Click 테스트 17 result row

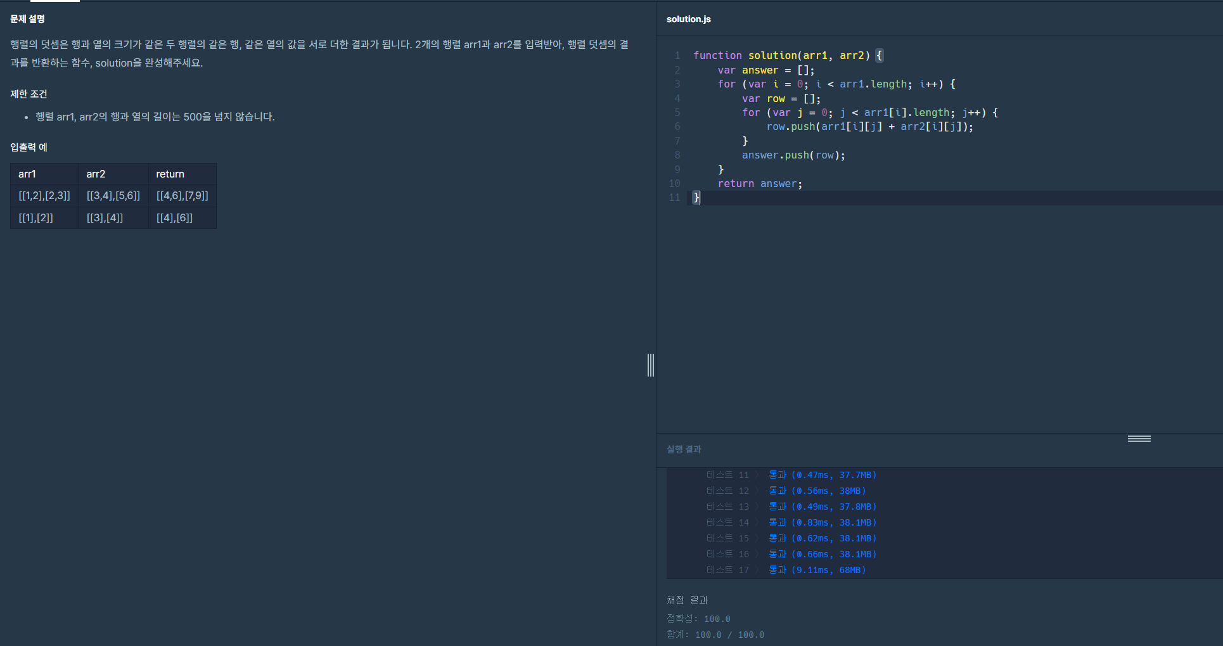(786, 570)
